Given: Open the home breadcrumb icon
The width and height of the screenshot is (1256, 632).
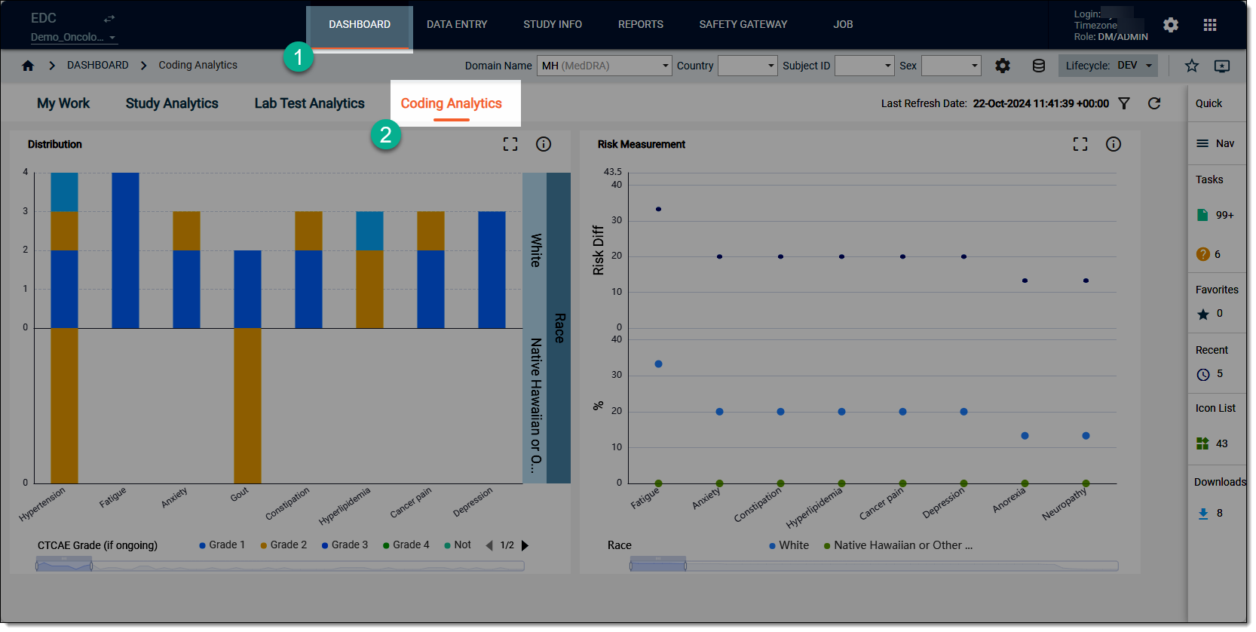Looking at the screenshot, I should tap(28, 66).
